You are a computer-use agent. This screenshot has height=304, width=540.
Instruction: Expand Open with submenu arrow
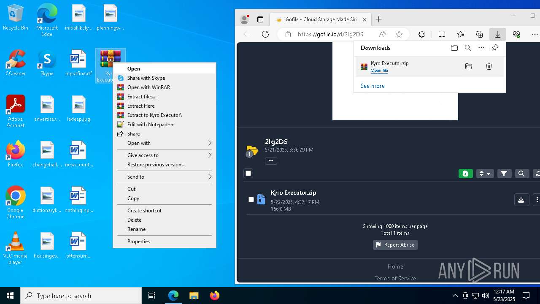[x=210, y=143]
